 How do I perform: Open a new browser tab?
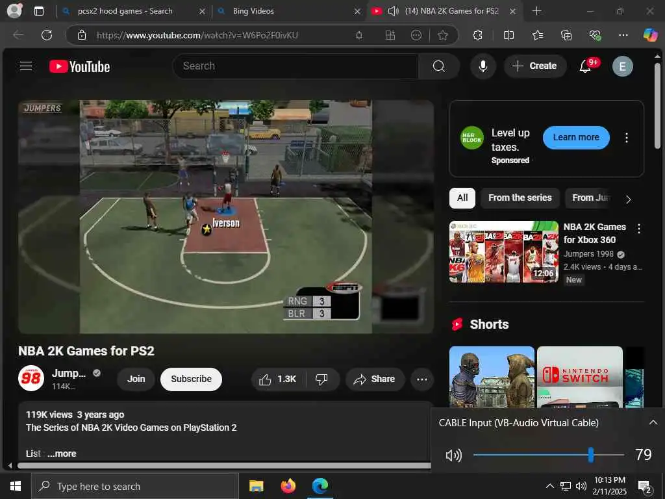point(536,11)
